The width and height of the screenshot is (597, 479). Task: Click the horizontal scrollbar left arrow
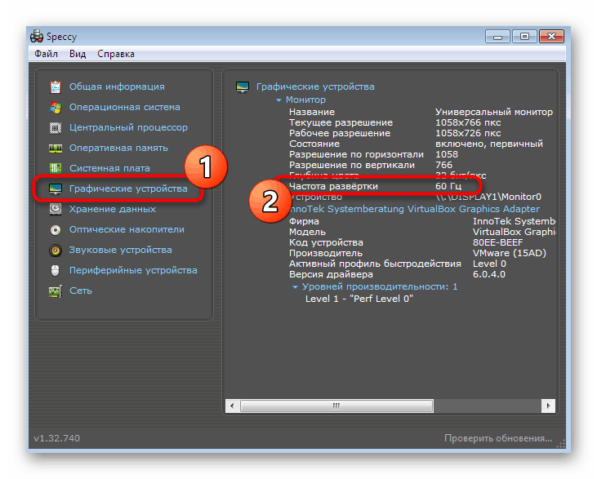tap(232, 406)
